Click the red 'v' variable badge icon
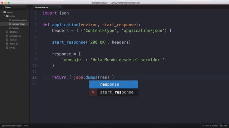 tap(93, 92)
